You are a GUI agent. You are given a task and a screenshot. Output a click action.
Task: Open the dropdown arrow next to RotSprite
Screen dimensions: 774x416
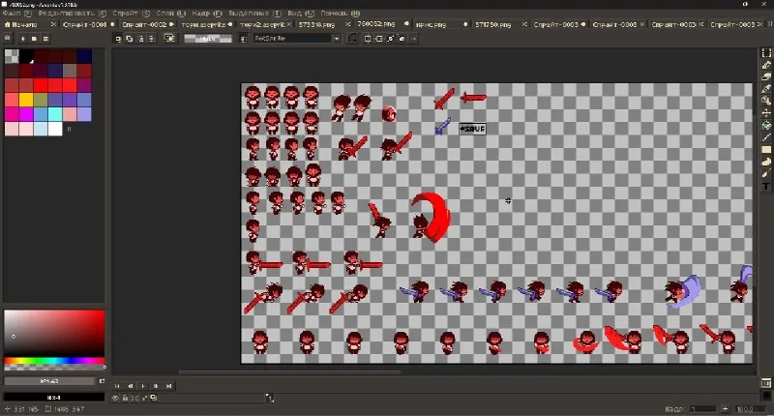point(336,39)
